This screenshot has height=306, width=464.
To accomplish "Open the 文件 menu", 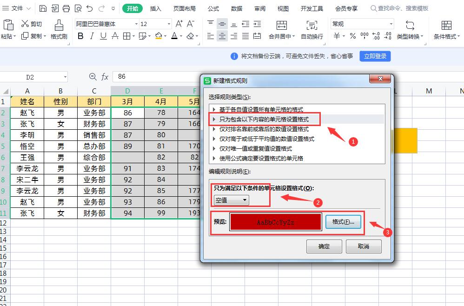I will click(16, 8).
